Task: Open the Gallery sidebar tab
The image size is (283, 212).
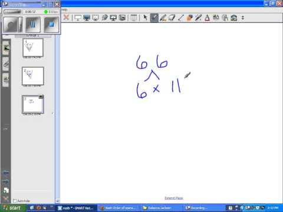Action: tap(6, 48)
